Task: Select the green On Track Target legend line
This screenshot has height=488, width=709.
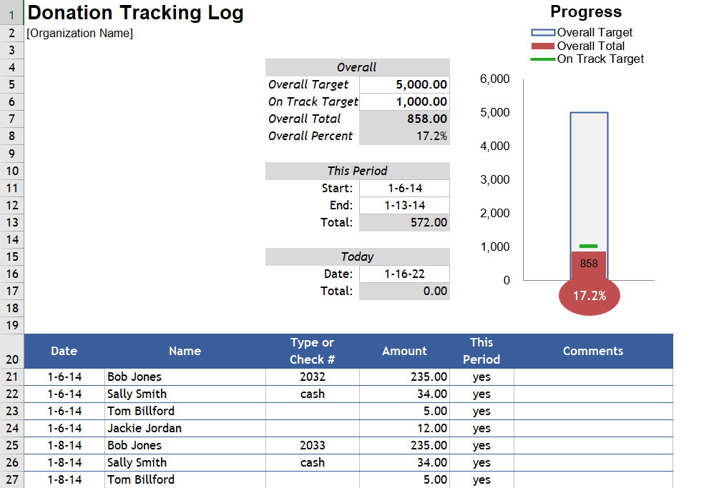Action: coord(542,59)
